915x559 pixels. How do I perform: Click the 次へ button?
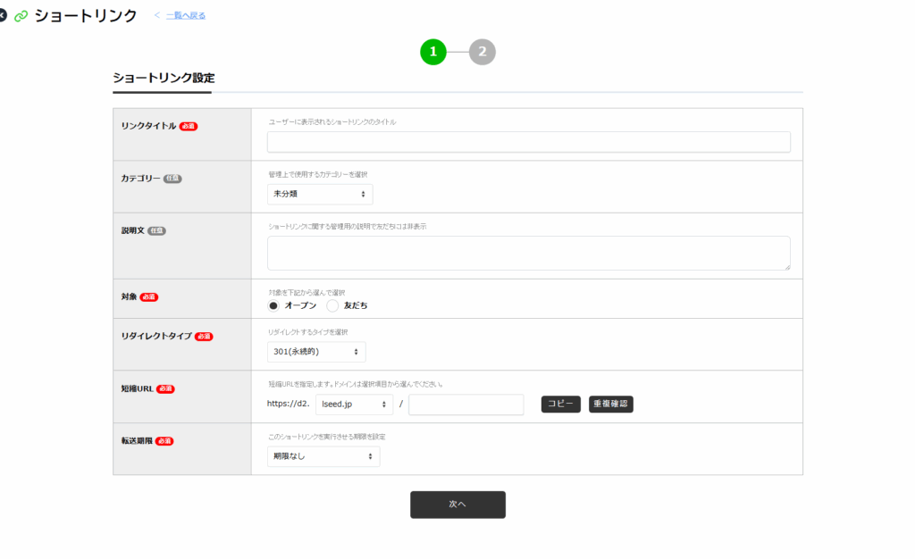point(457,505)
